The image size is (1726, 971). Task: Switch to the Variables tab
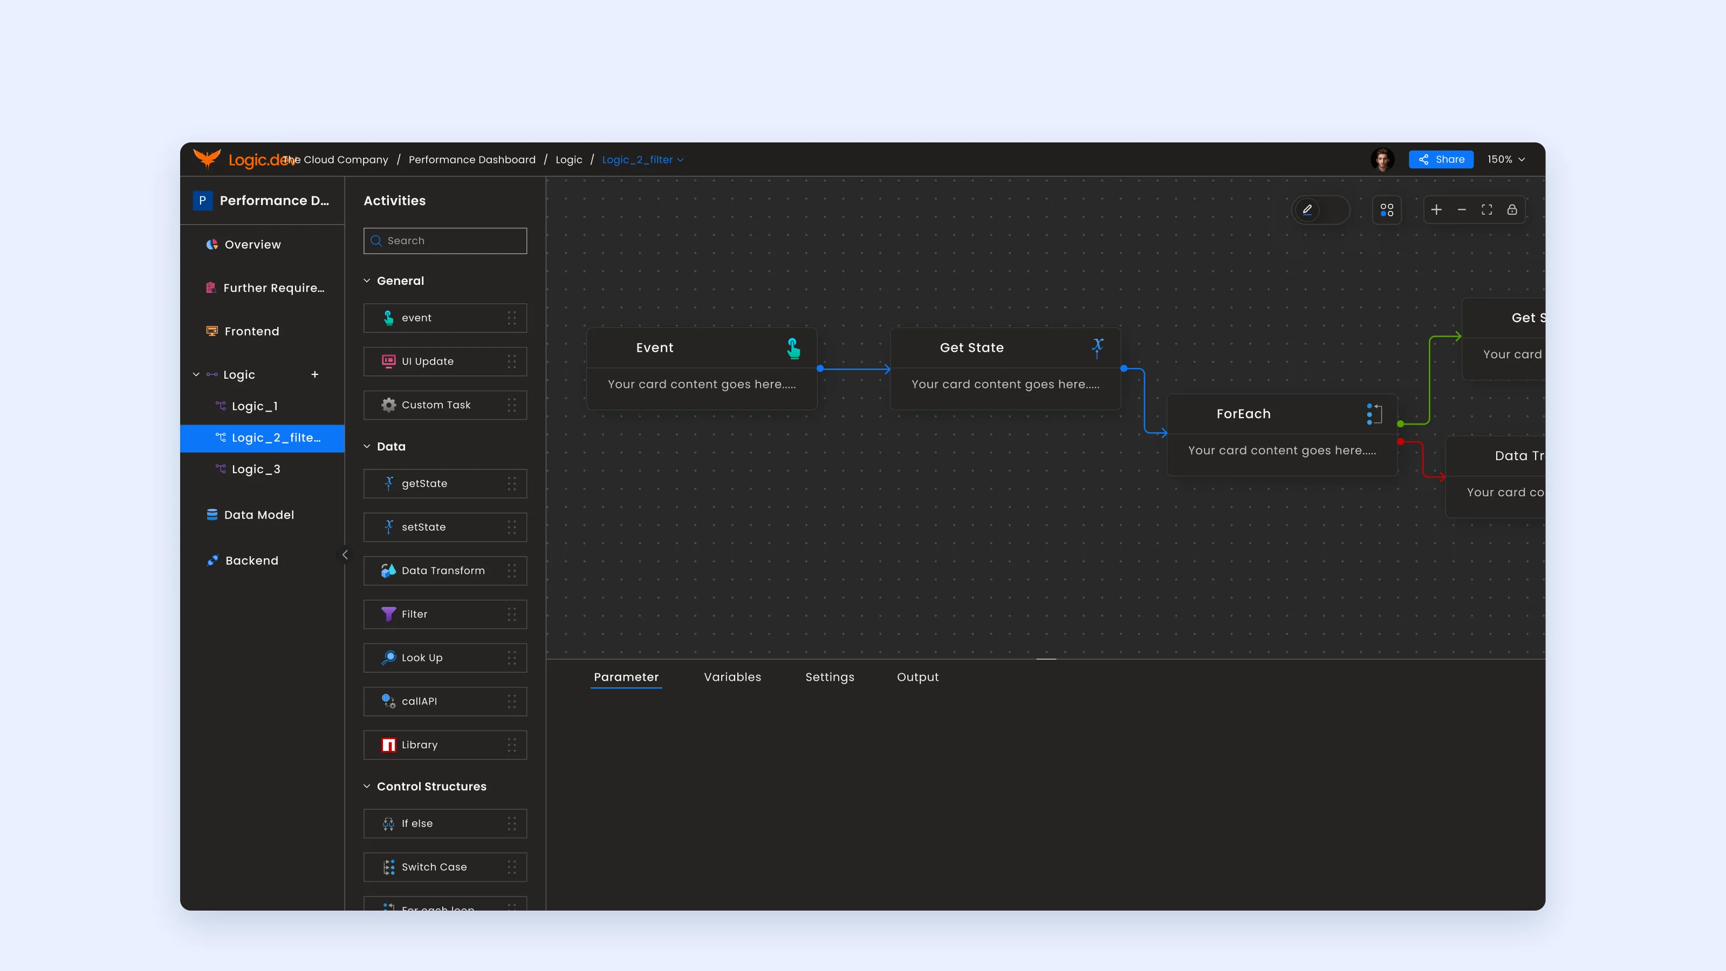[732, 677]
